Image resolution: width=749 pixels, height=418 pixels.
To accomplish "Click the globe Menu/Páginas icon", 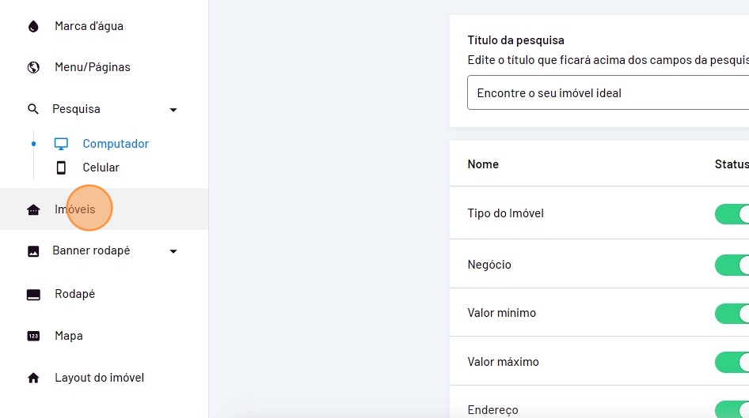I will (33, 67).
